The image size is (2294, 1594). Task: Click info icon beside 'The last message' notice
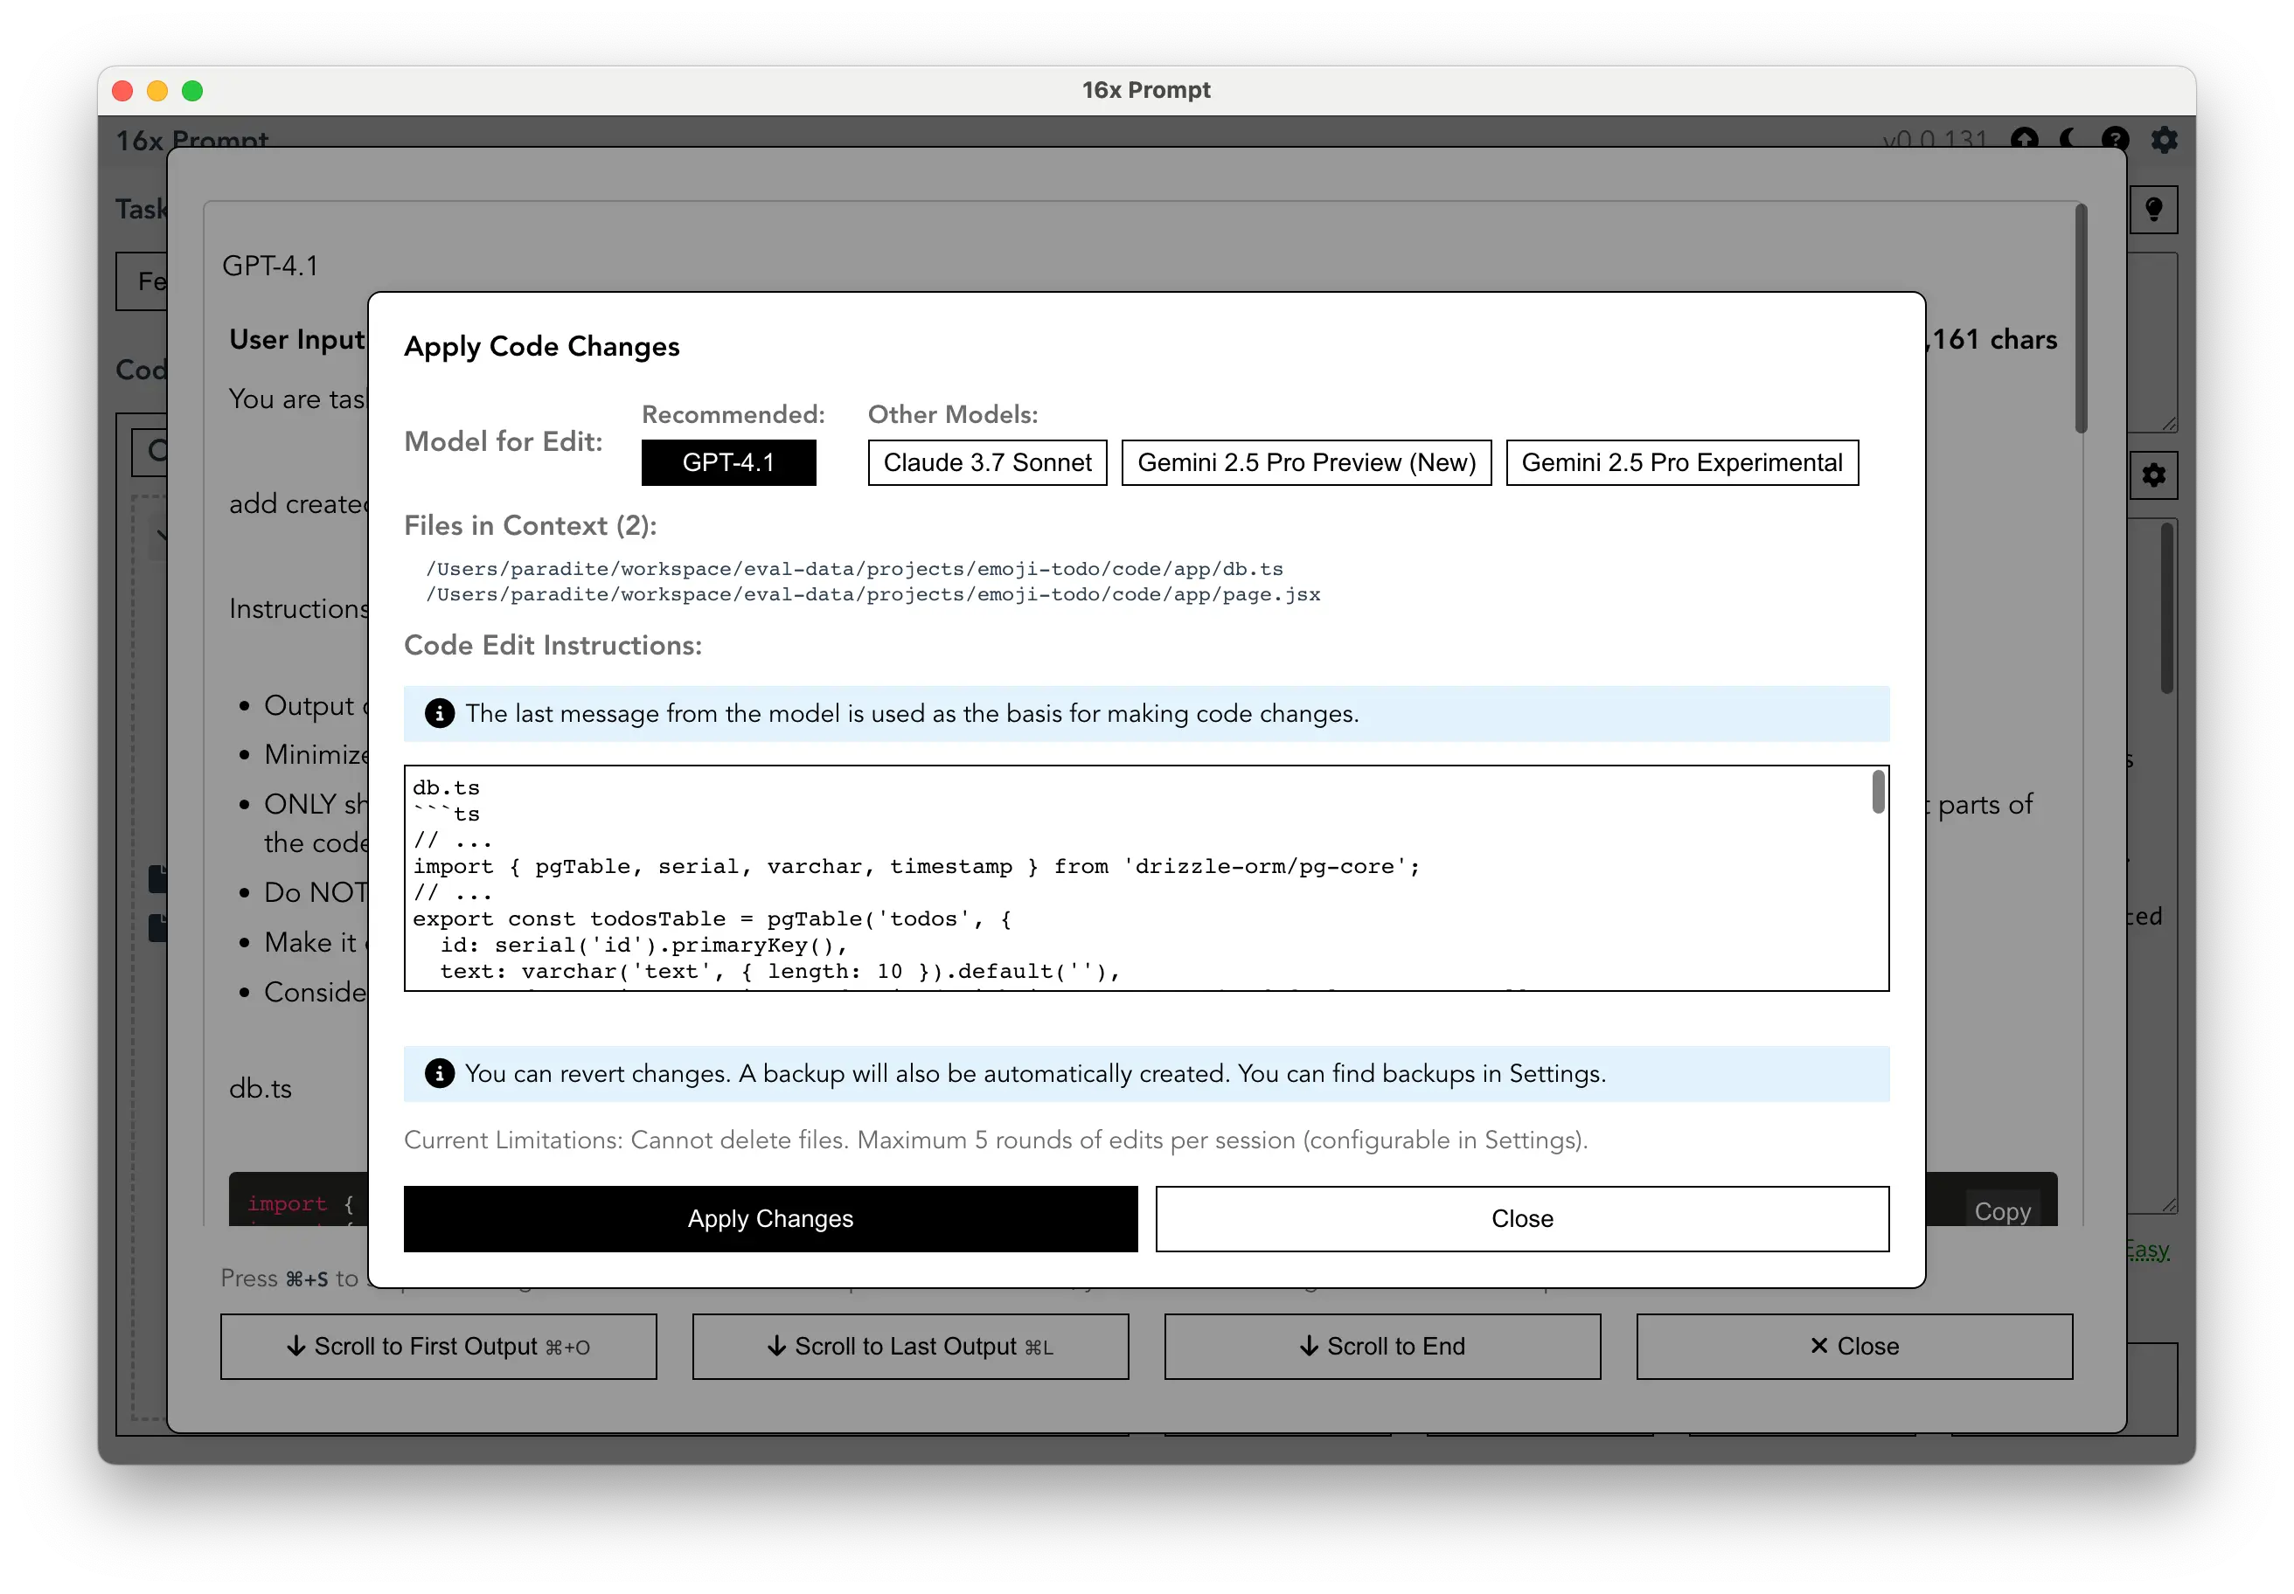coord(440,713)
